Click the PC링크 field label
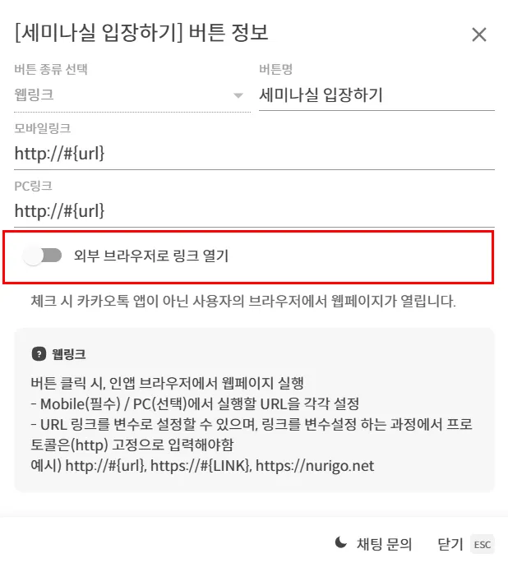The image size is (508, 567). coord(33,186)
